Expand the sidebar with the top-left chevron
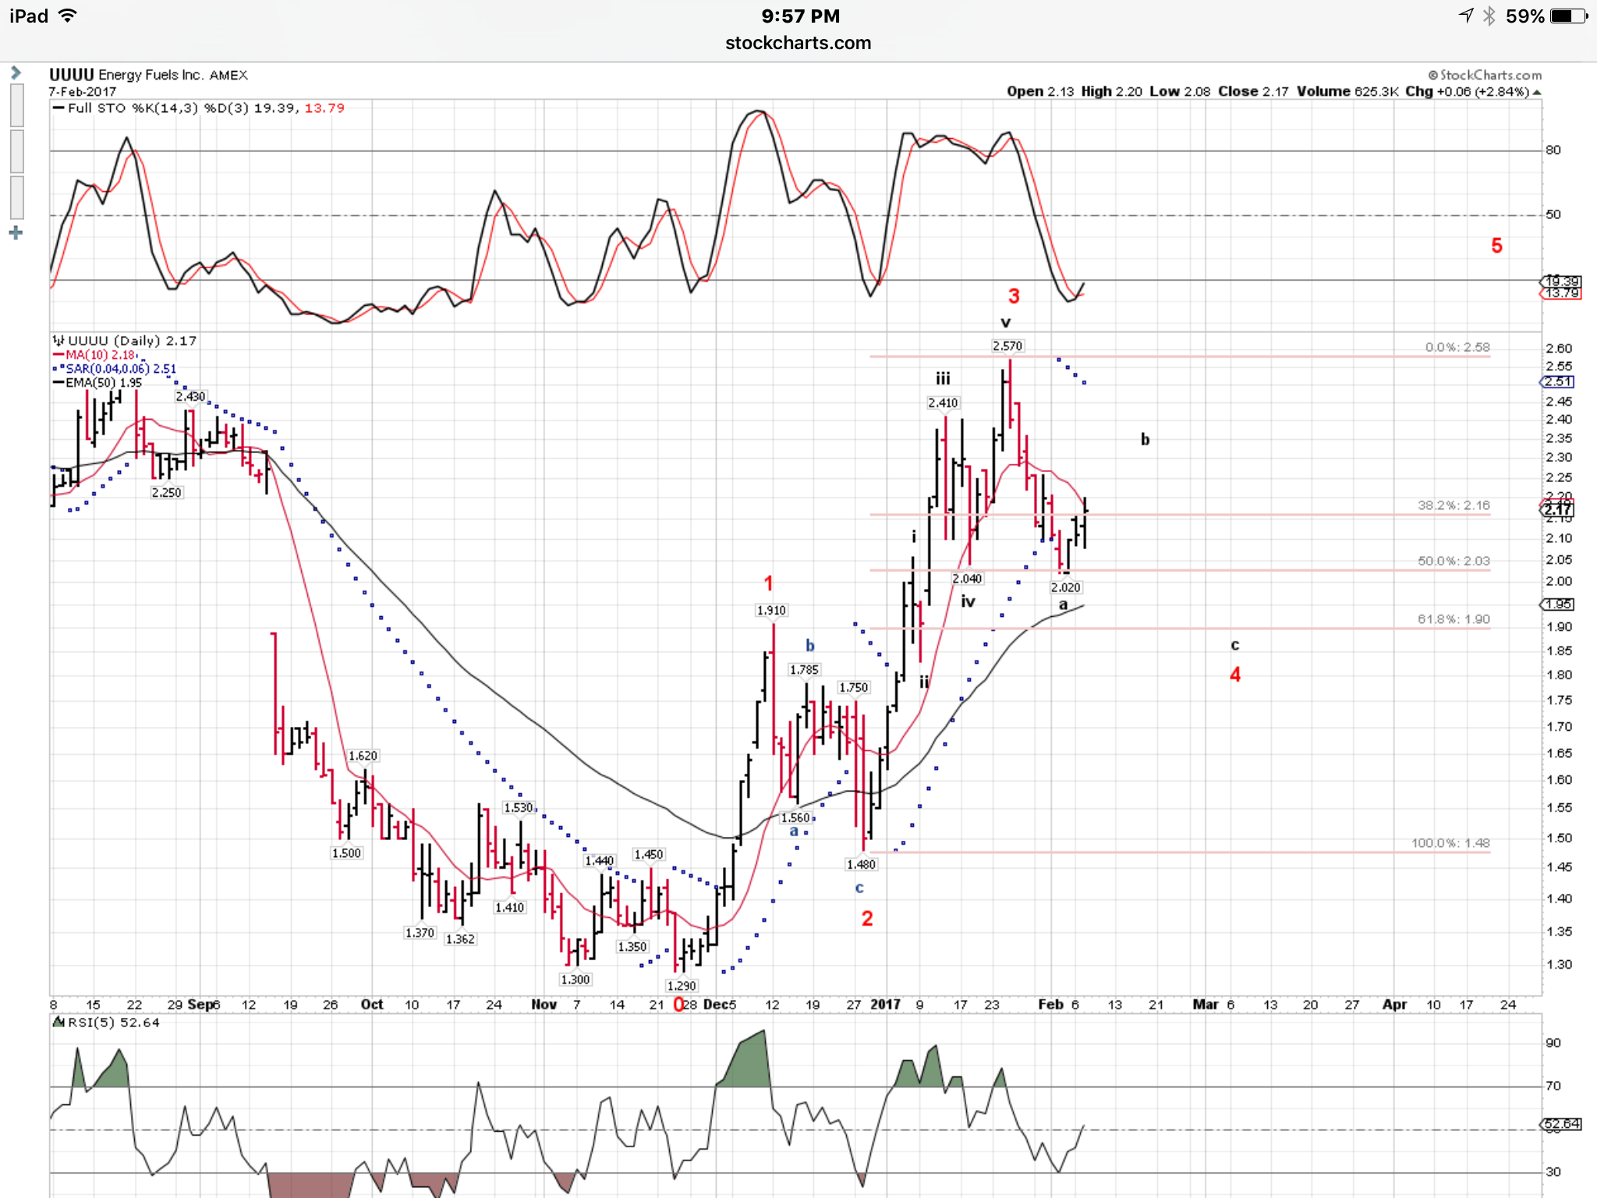The width and height of the screenshot is (1597, 1198). tap(16, 73)
